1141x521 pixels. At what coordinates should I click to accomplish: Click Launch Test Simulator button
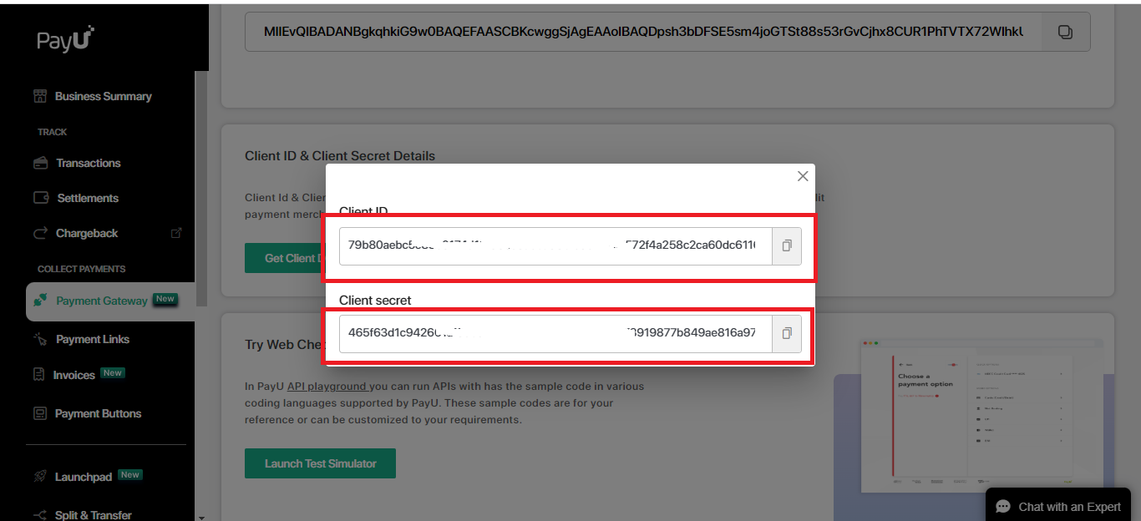320,463
